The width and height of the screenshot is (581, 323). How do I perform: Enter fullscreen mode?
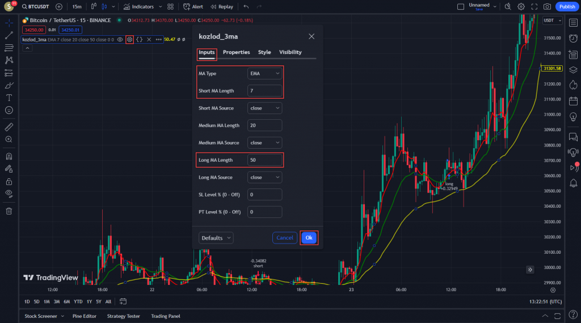534,7
